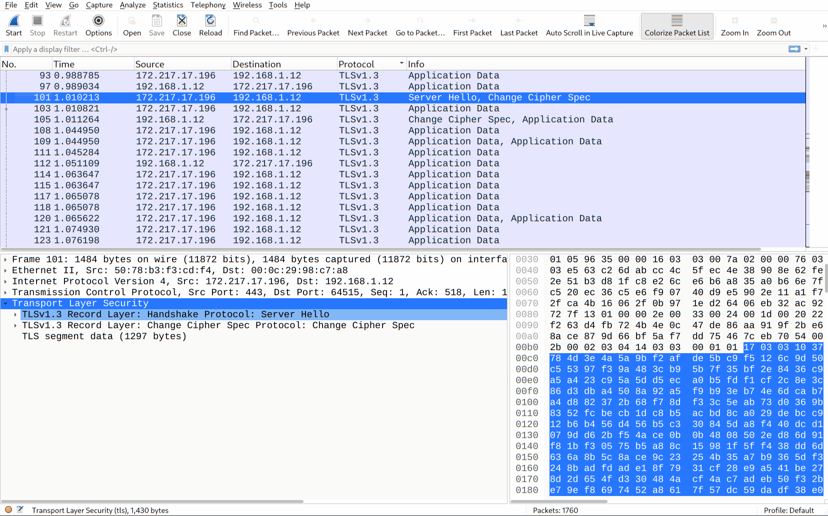Toggle Colorize Packet List
Viewport: 828px width, 516px height.
(x=677, y=25)
